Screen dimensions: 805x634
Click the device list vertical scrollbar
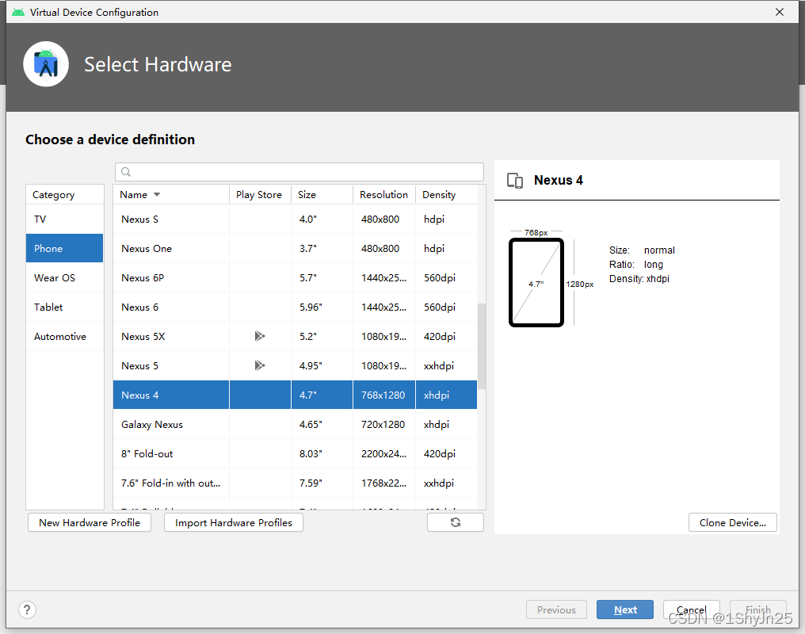[482, 346]
